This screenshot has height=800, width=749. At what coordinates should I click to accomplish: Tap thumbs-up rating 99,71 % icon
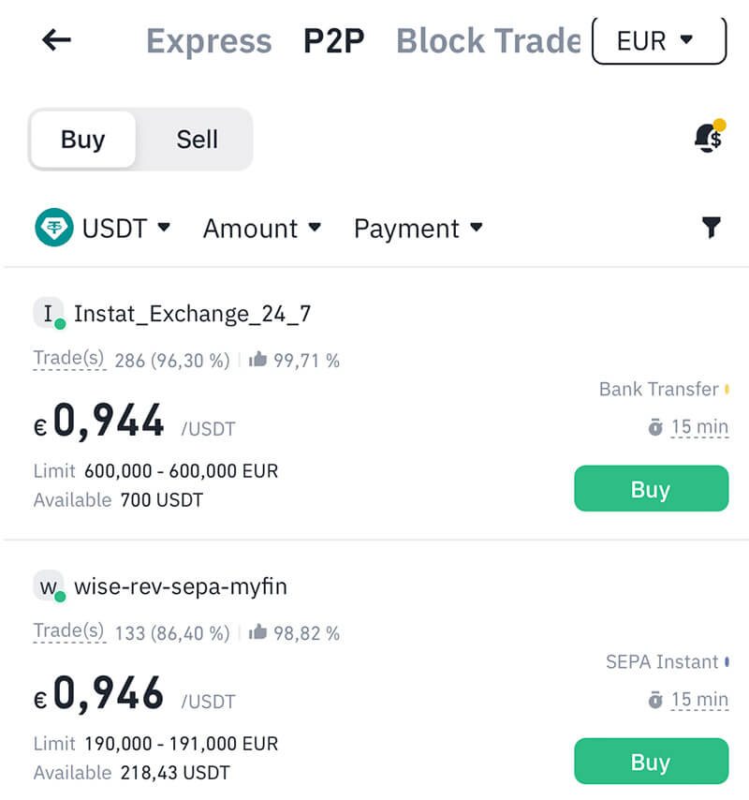258,360
